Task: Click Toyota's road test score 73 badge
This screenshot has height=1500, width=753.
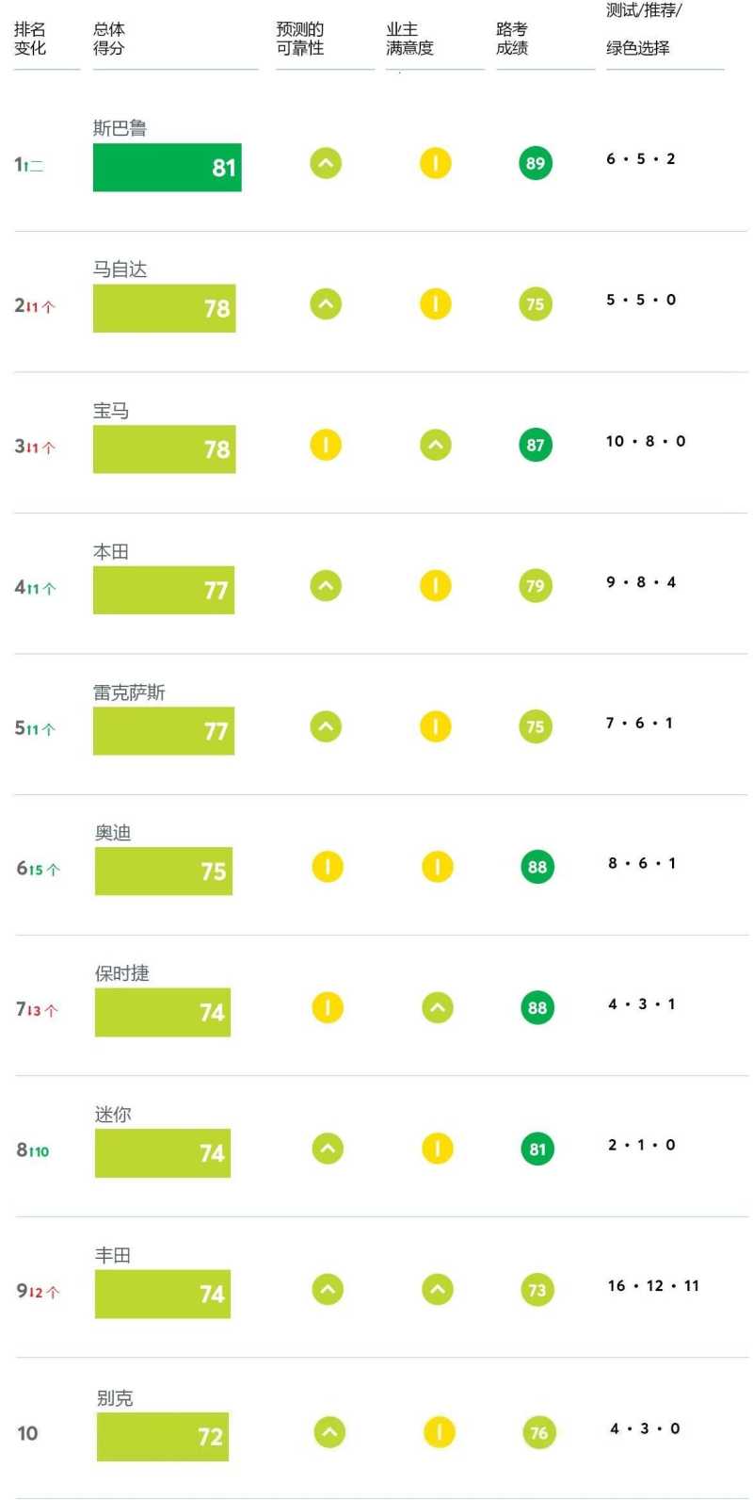Action: coord(537,1290)
